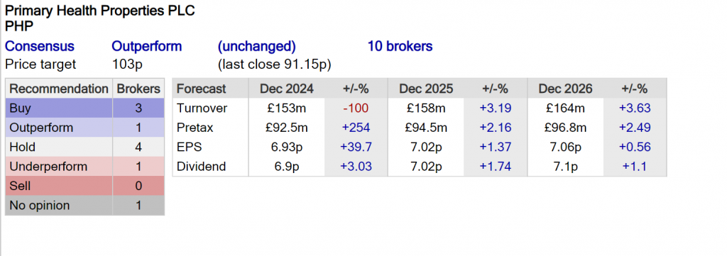Click the Recommendation column header
The image size is (727, 256).
[59, 89]
